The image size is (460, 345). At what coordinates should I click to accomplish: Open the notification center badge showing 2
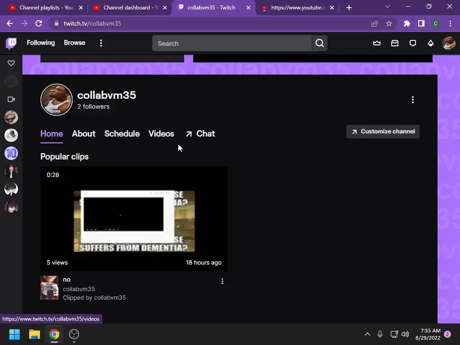447,334
